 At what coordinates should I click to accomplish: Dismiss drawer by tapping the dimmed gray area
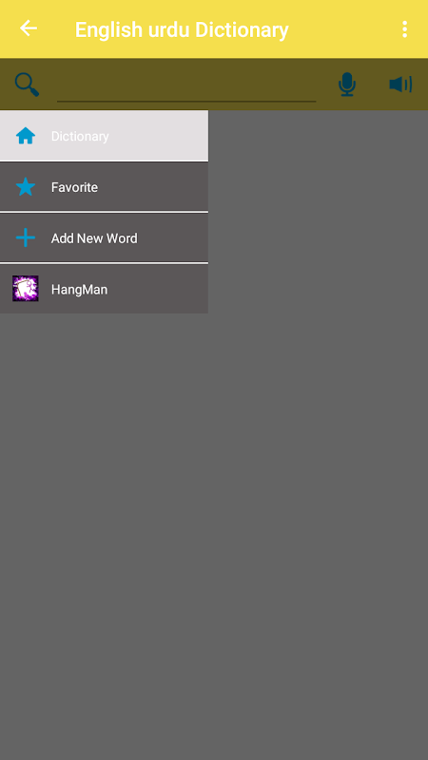coord(318,436)
